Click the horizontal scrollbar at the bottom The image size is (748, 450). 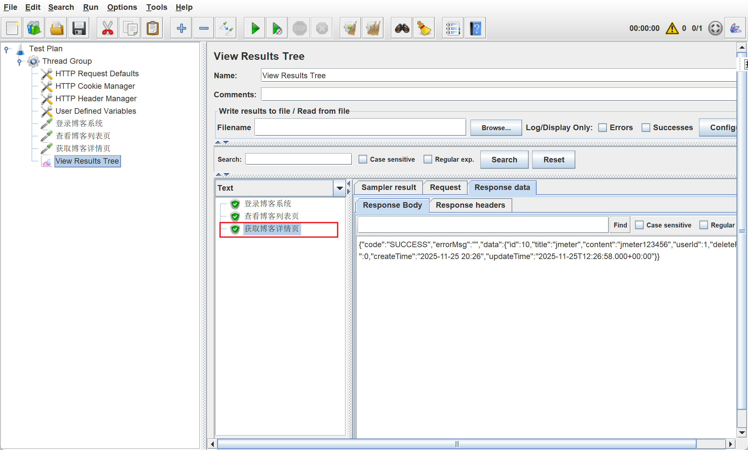tap(456, 444)
